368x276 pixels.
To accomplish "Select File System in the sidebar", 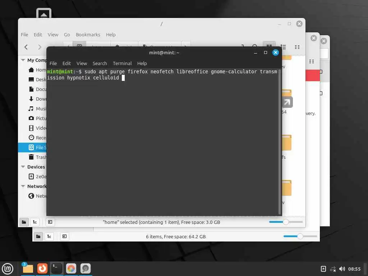I will 32,147.
